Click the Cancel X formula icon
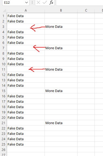 click(38, 2)
